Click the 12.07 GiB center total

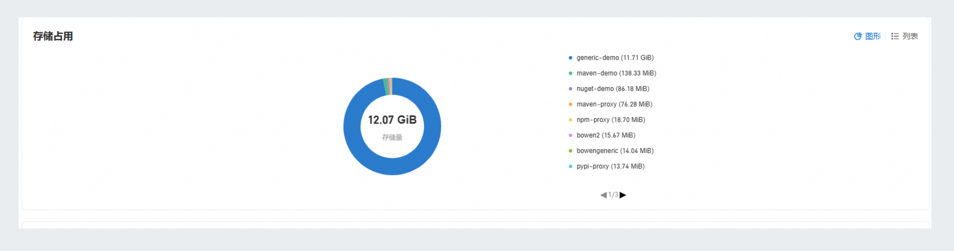click(x=392, y=120)
